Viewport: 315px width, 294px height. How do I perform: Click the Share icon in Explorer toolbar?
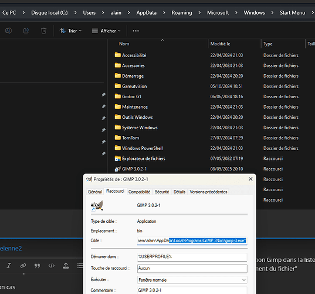coord(26,31)
